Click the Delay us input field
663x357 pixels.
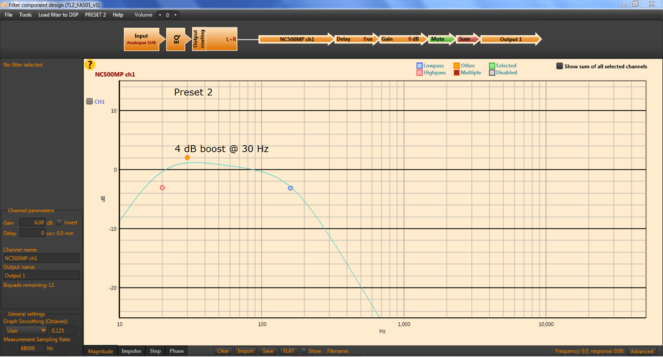click(32, 233)
